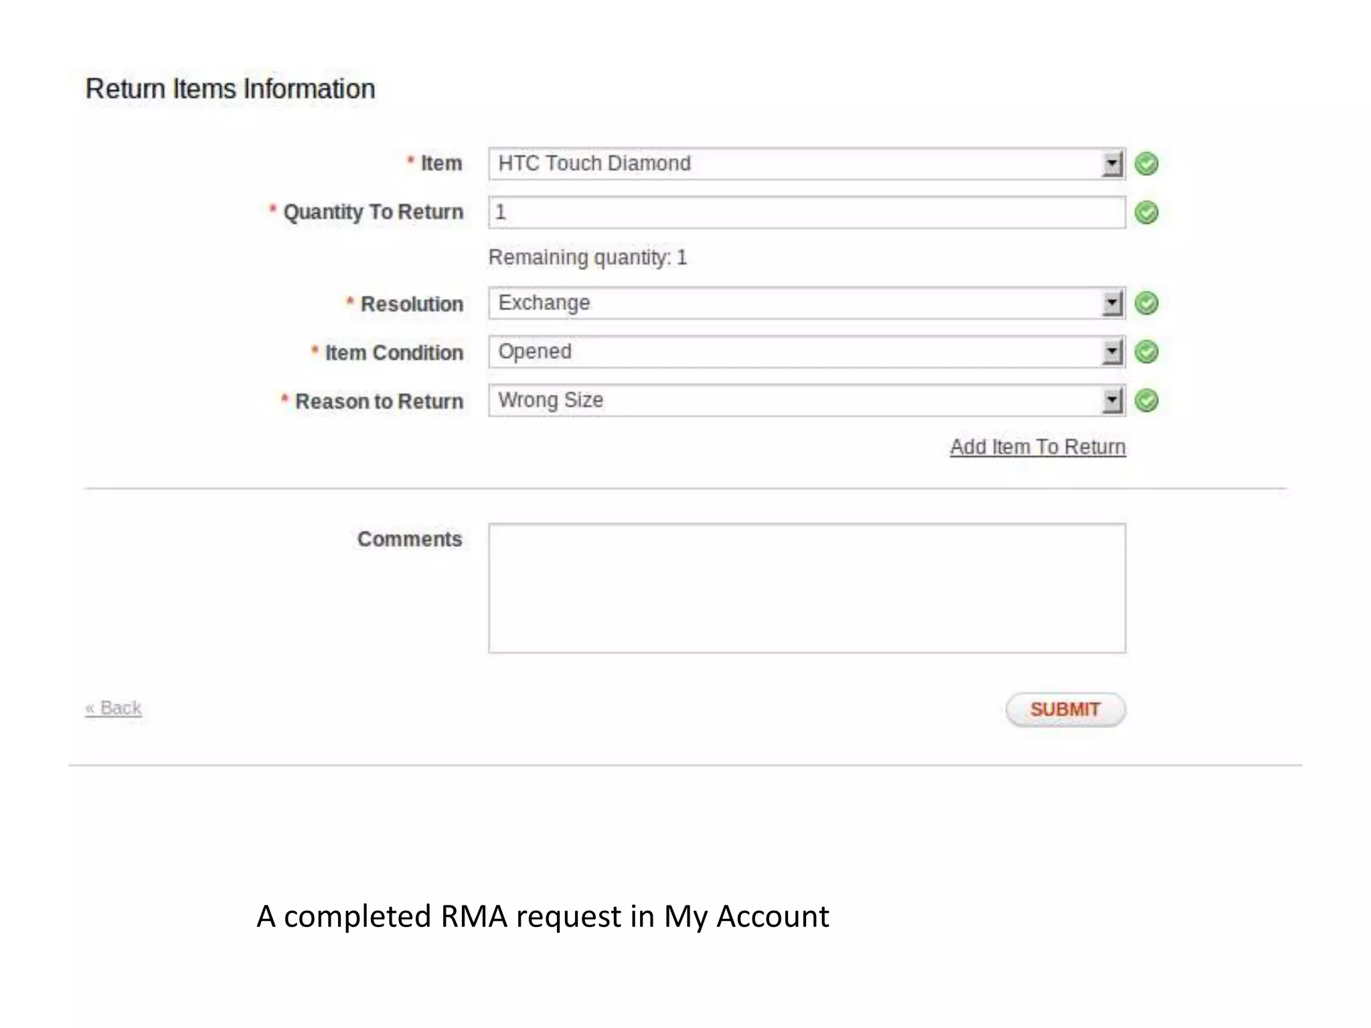Click the green checkmark beside Item Condition
The height and width of the screenshot is (1028, 1371).
click(x=1147, y=352)
